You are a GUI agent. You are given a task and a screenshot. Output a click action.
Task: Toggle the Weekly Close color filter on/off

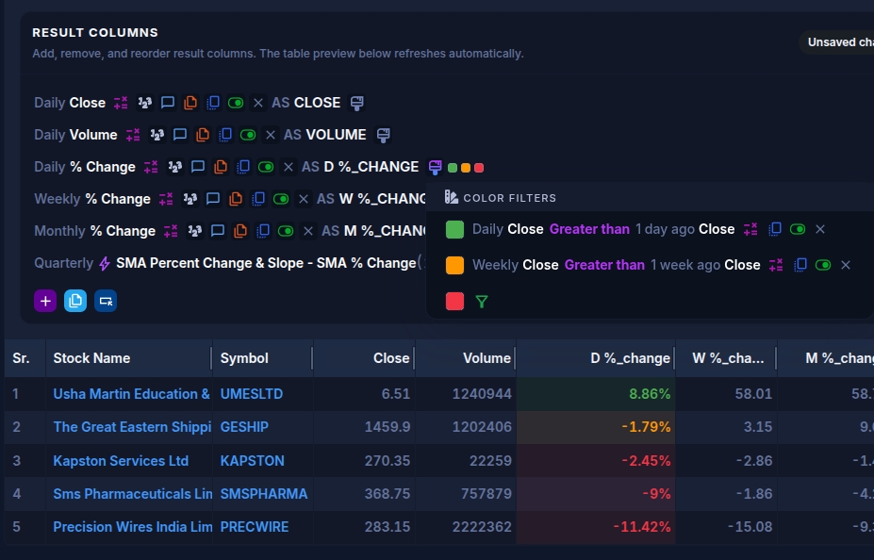point(823,265)
